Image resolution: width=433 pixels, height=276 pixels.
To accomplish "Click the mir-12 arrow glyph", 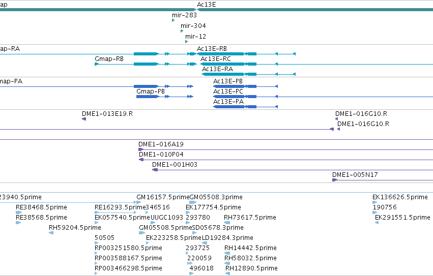I will [x=186, y=42].
